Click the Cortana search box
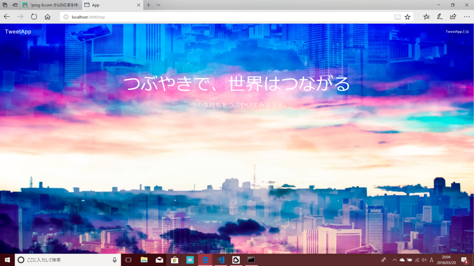 point(68,260)
